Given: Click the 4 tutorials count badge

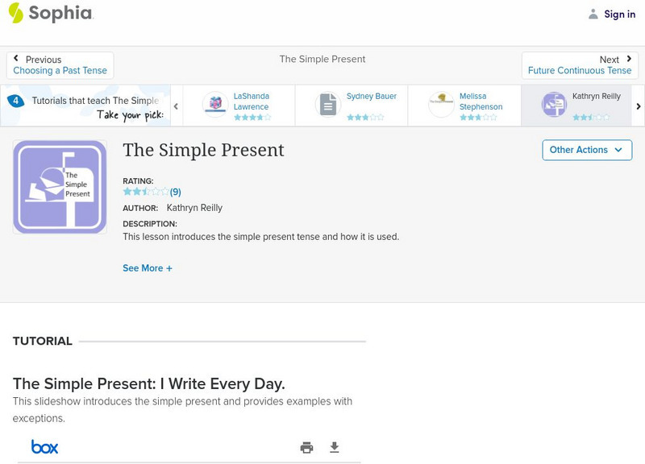Looking at the screenshot, I should 15,101.
